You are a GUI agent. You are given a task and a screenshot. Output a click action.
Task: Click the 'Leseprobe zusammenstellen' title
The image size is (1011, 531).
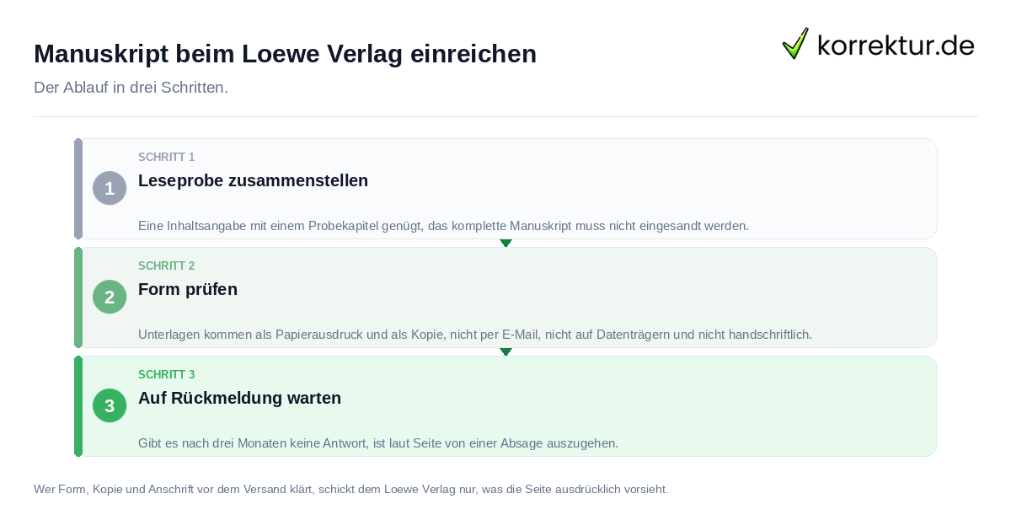[x=253, y=180]
